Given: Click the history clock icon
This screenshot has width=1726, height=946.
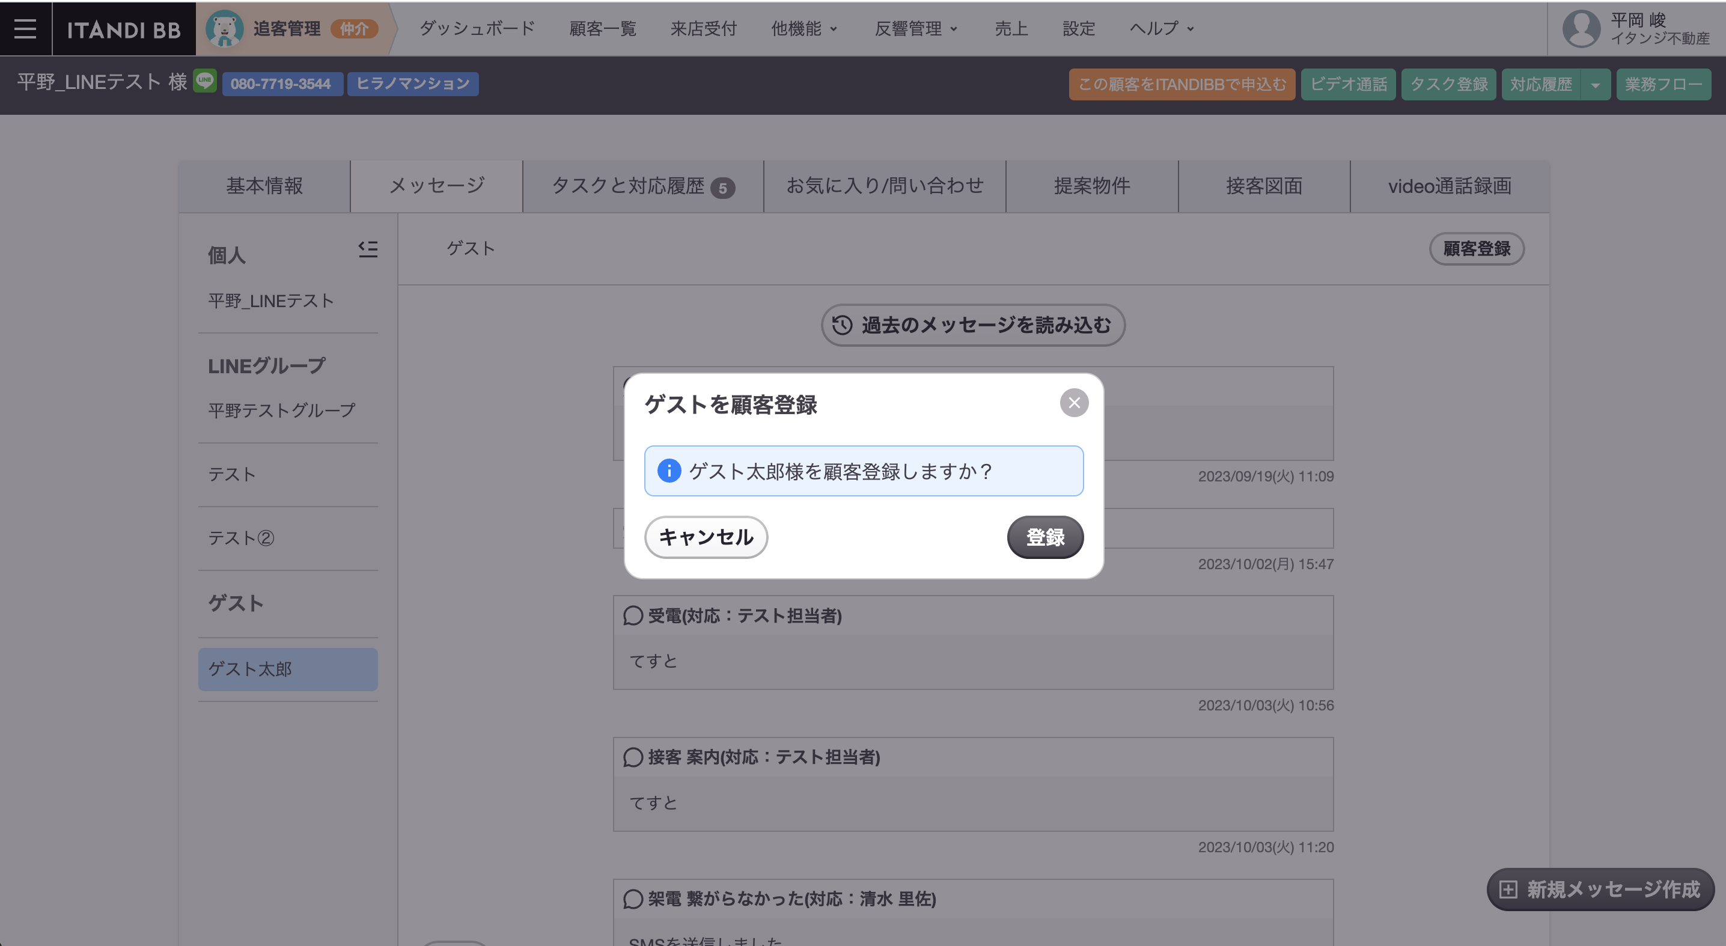Looking at the screenshot, I should [x=842, y=325].
